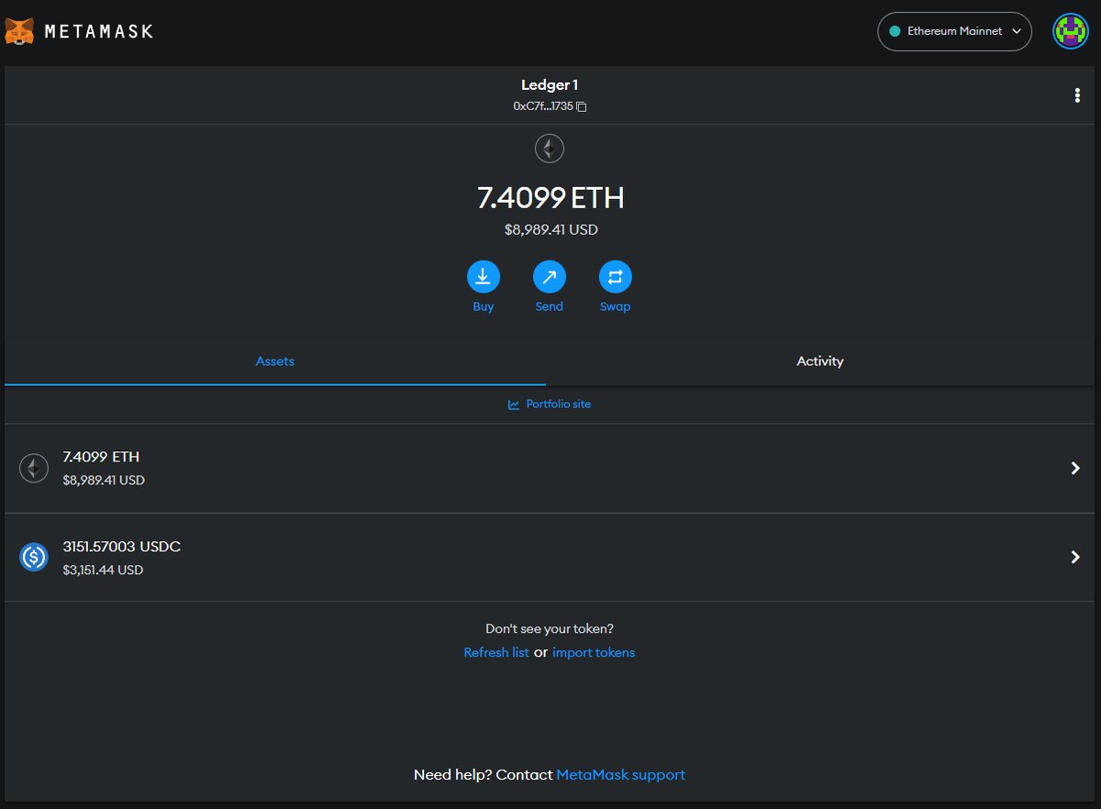Screen dimensions: 1101x809
Task: Click the Buy download-arrow button
Action: click(484, 276)
